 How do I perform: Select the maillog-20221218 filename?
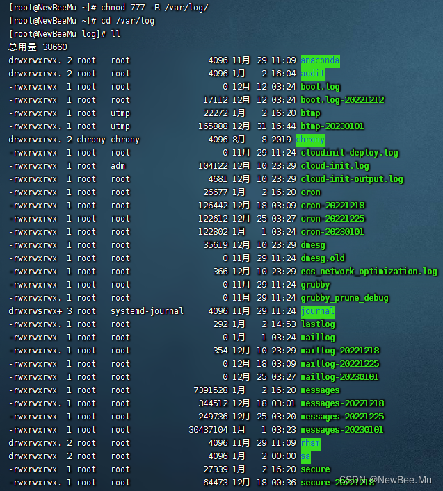[340, 351]
